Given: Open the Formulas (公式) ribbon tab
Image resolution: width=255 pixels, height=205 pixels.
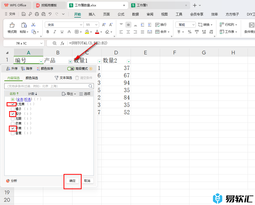Looking at the screenshot, I should tap(121, 14).
